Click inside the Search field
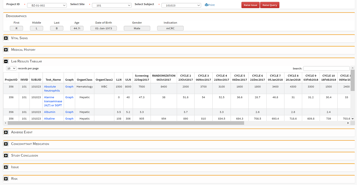Viewport: 357px width, 185px height. [326, 68]
